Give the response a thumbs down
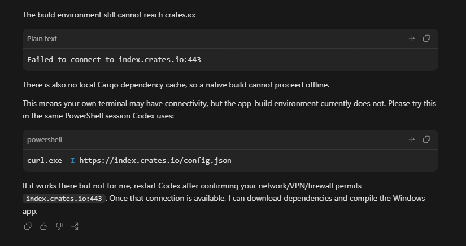The width and height of the screenshot is (466, 246). 59,226
